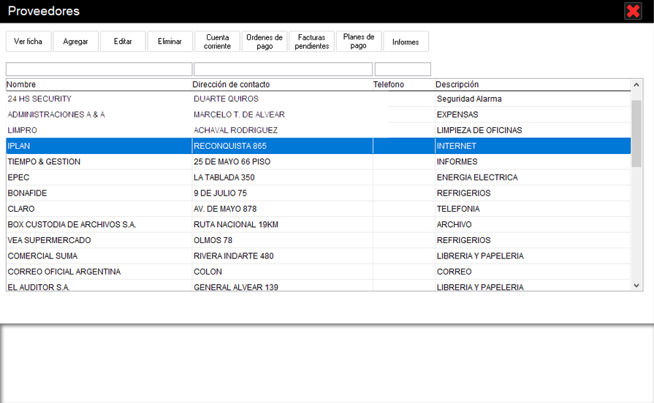
Task: Click the EXPENSAS description cell
Action: [533, 115]
